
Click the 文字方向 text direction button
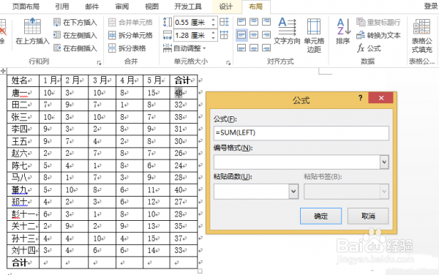pyautogui.click(x=287, y=31)
